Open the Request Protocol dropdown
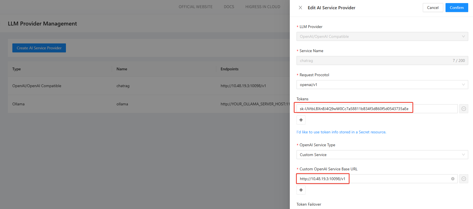This screenshot has height=209, width=473. tap(382, 85)
